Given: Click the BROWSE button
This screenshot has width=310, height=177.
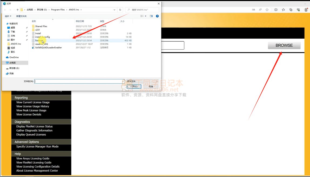Looking at the screenshot, I should 284,46.
